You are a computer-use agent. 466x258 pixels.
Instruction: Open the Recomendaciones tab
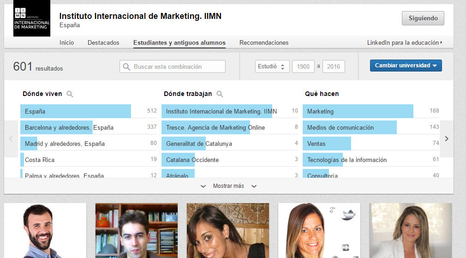[264, 43]
